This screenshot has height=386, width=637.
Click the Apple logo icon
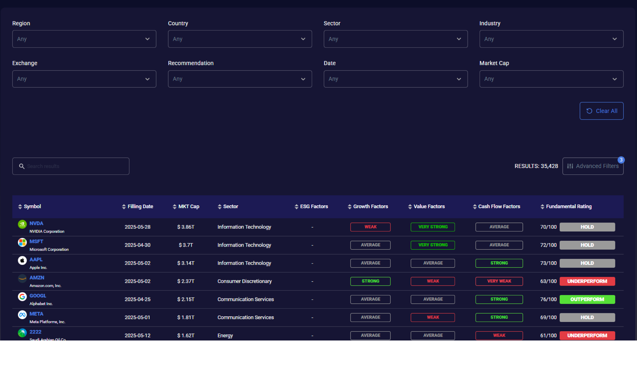(22, 260)
